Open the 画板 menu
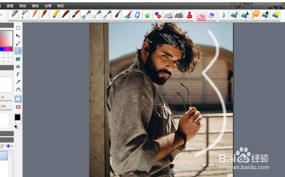Screen dimensions: 285x177 click(23, 6)
